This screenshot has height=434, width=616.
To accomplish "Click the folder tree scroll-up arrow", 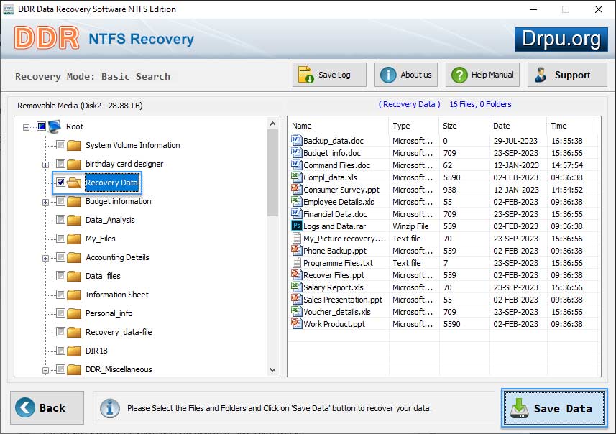I will click(x=272, y=124).
